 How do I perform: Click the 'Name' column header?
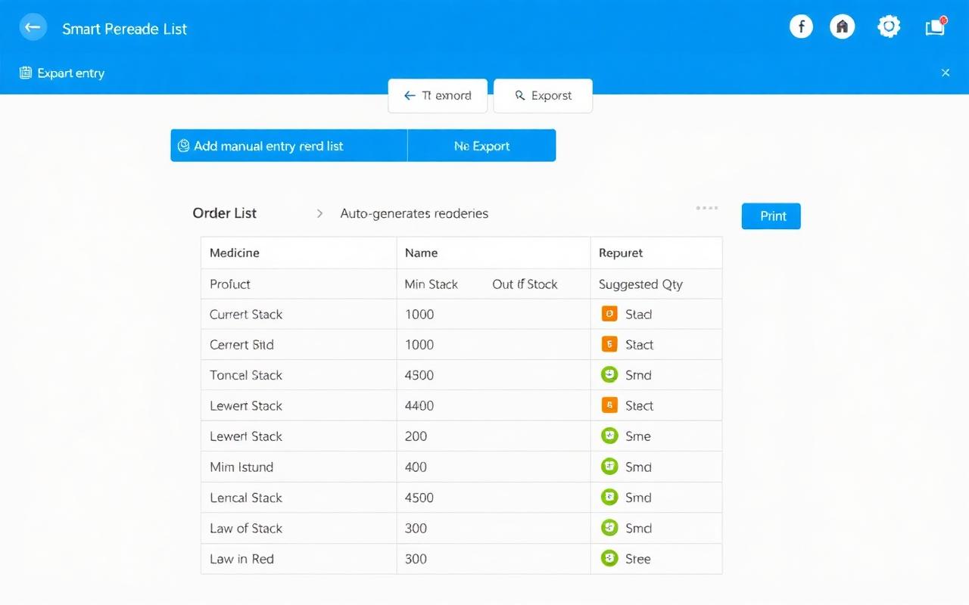click(x=422, y=253)
